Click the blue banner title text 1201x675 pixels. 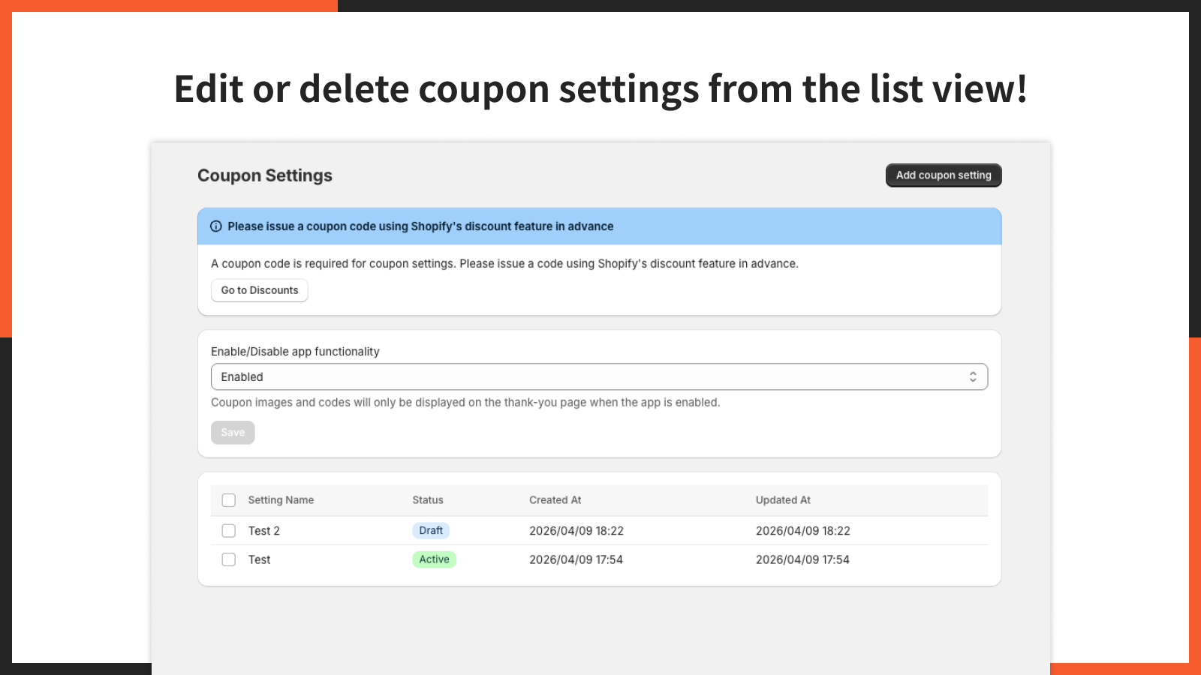click(x=420, y=226)
